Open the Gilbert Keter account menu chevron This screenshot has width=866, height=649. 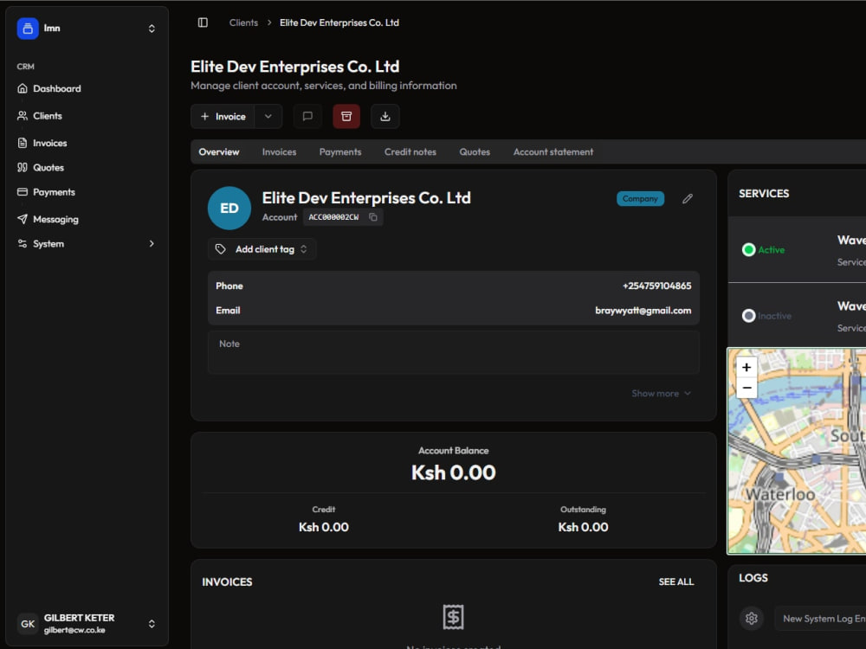tap(152, 624)
